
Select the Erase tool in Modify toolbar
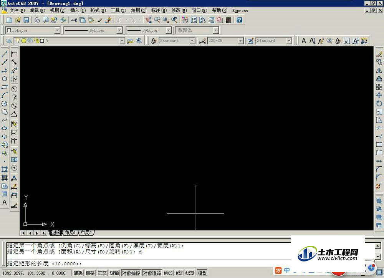[379, 54]
